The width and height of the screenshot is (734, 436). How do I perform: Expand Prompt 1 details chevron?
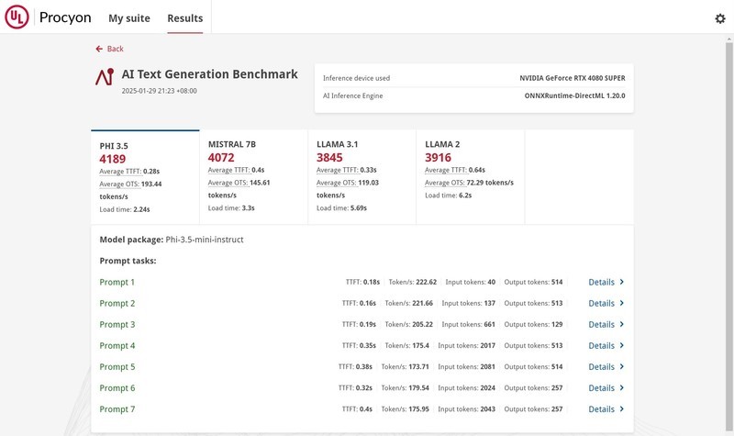(x=622, y=283)
